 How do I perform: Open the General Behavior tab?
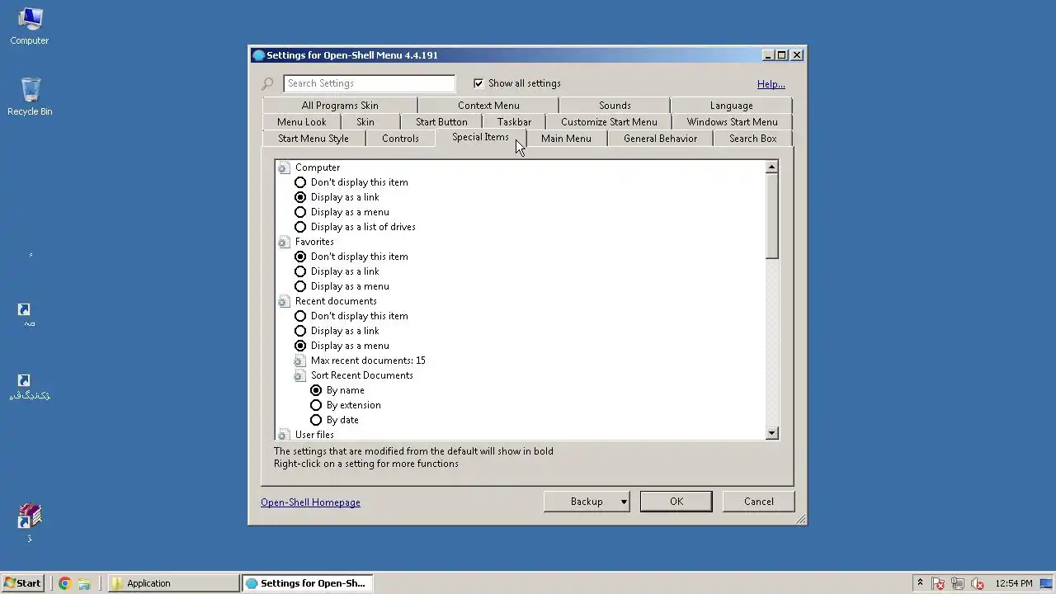pyautogui.click(x=660, y=139)
